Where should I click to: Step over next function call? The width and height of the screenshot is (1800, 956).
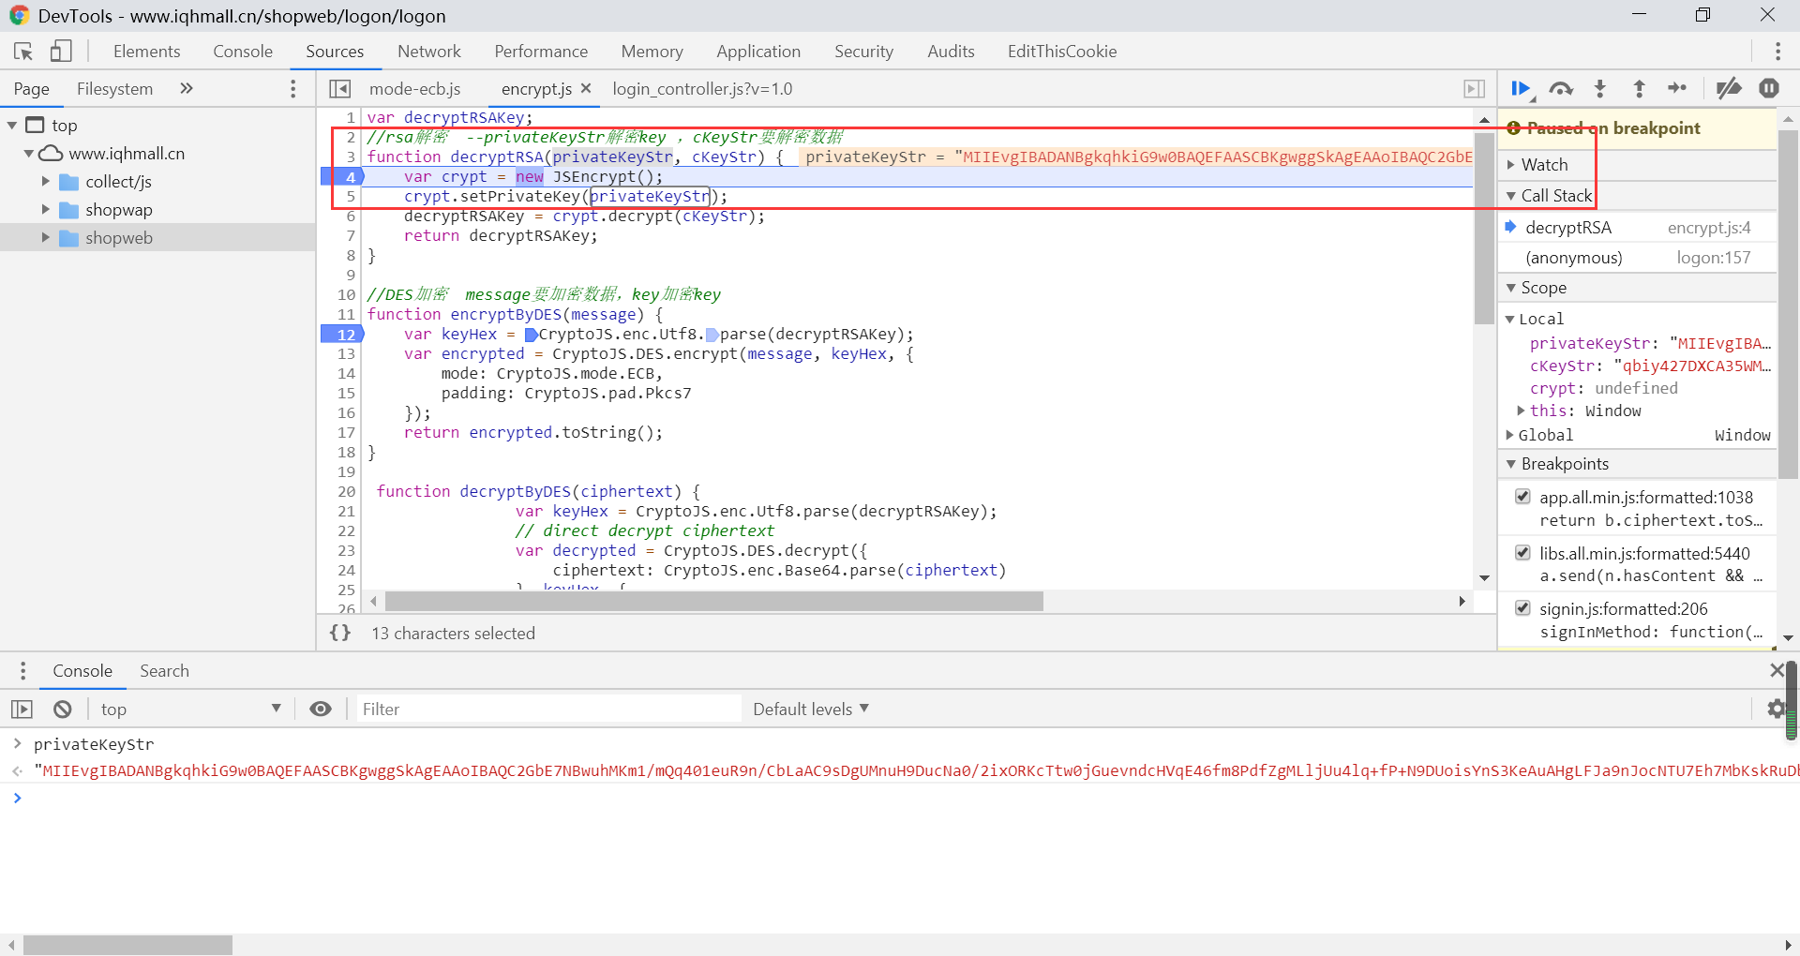(1561, 88)
